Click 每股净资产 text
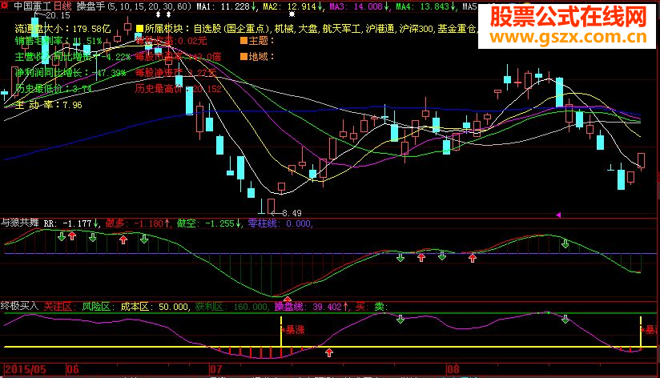The width and height of the screenshot is (660, 378). tap(176, 72)
